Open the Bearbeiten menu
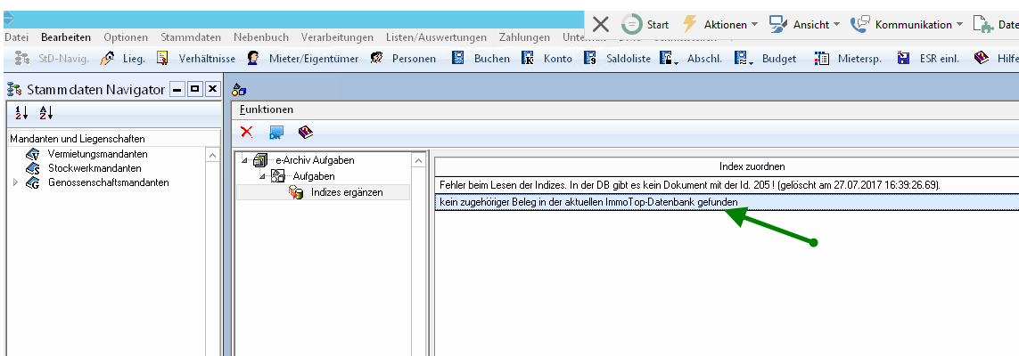This screenshot has height=356, width=1019. coord(66,37)
